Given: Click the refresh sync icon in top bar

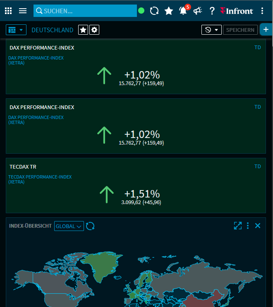Looking at the screenshot, I should (x=154, y=11).
